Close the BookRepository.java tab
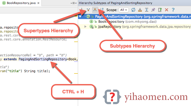This screenshot has height=106, width=191. [x=38, y=3]
